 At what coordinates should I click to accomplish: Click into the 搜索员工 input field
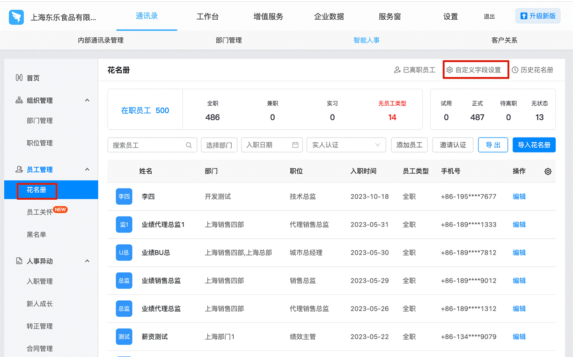pos(147,145)
